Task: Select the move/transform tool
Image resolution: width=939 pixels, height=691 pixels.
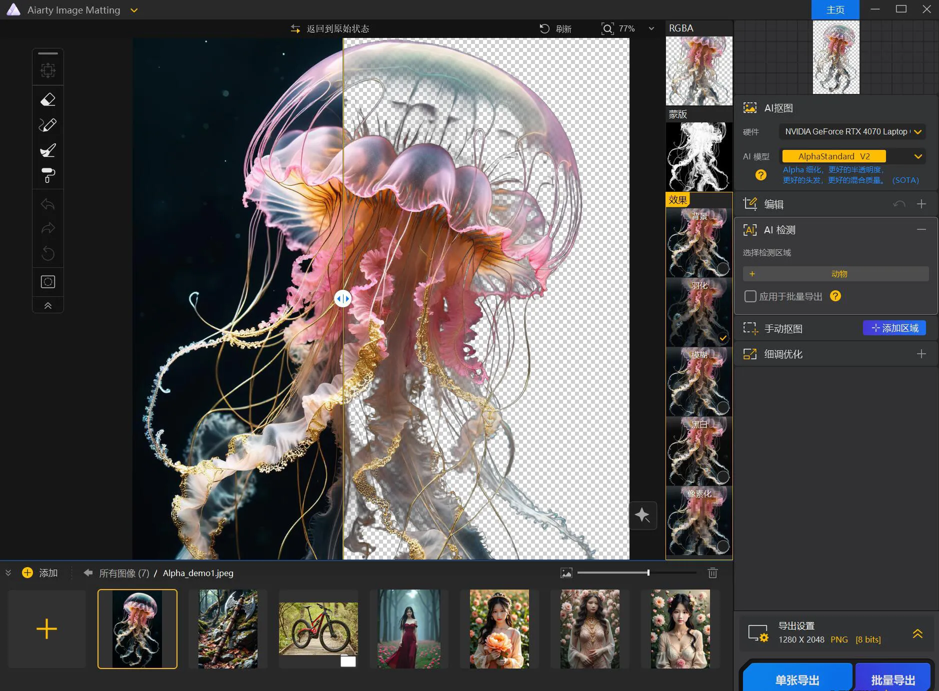Action: point(48,70)
